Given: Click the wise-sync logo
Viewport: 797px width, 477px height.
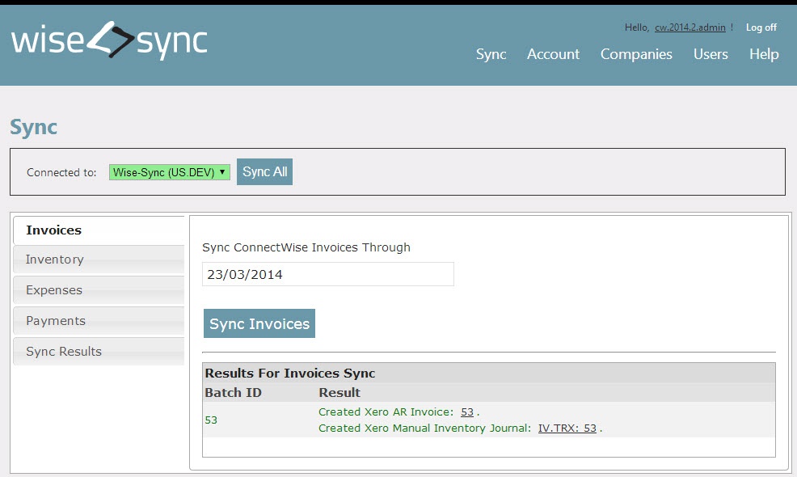Looking at the screenshot, I should pos(109,40).
